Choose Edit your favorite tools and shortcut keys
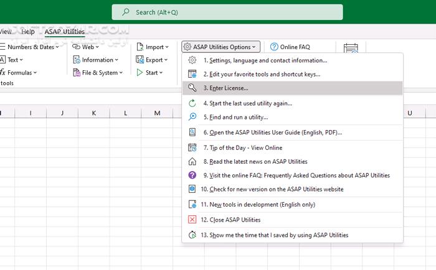The image size is (436, 270). 292,74
